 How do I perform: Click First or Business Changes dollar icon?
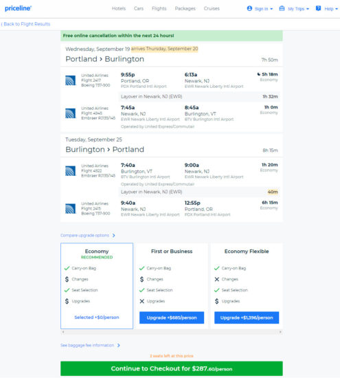142,279
